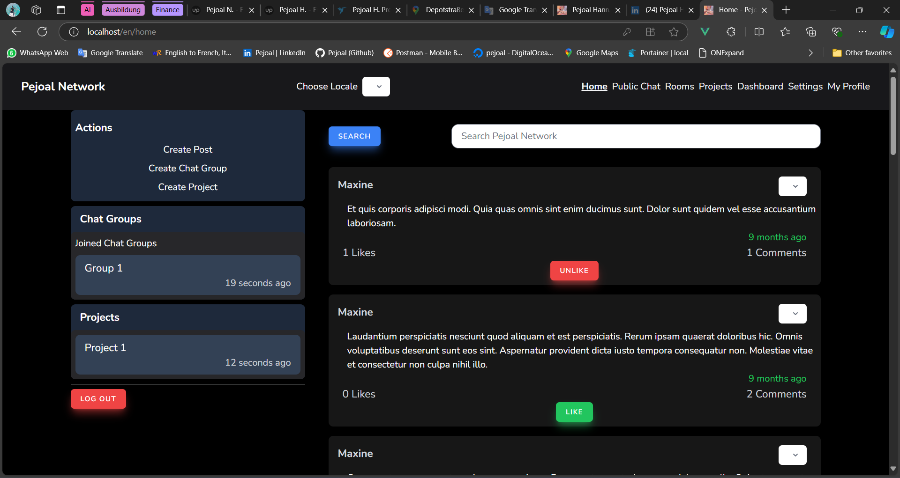This screenshot has height=478, width=900.
Task: Switch to the Google Translate browser tab
Action: pyautogui.click(x=516, y=10)
